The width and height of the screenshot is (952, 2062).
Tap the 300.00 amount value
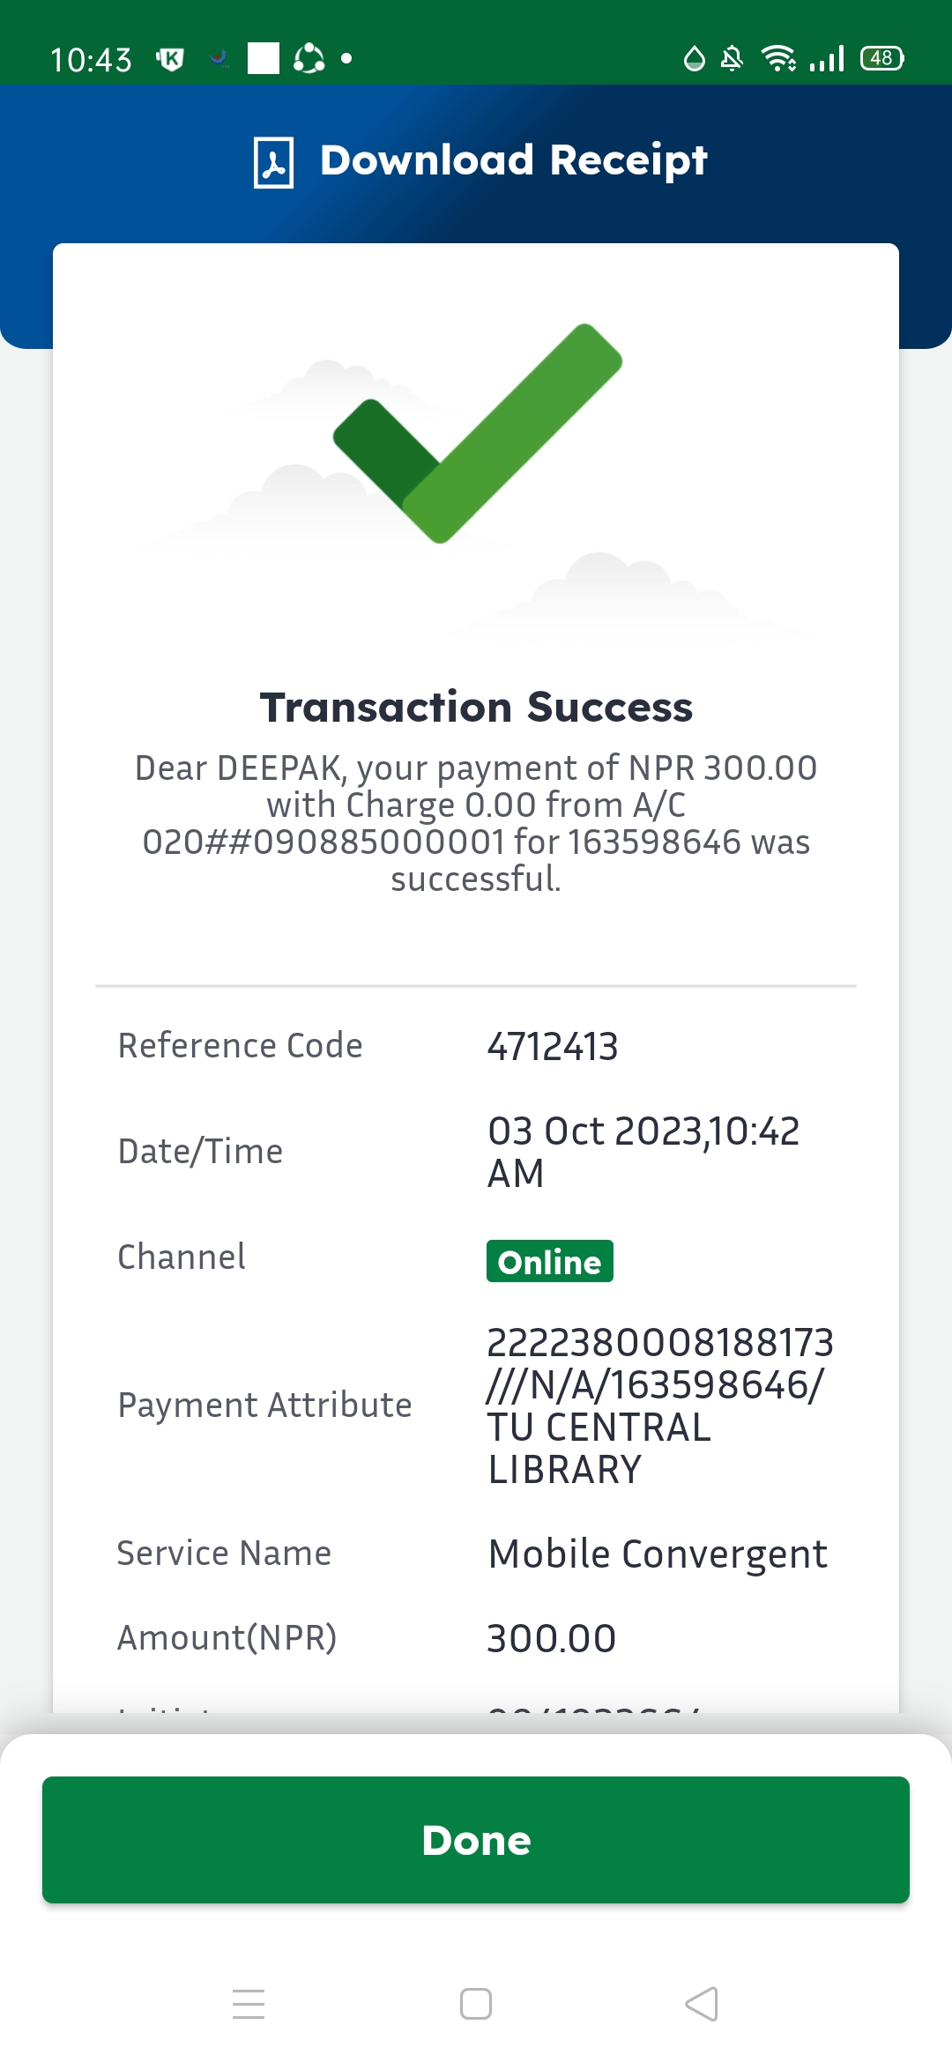(x=552, y=1639)
